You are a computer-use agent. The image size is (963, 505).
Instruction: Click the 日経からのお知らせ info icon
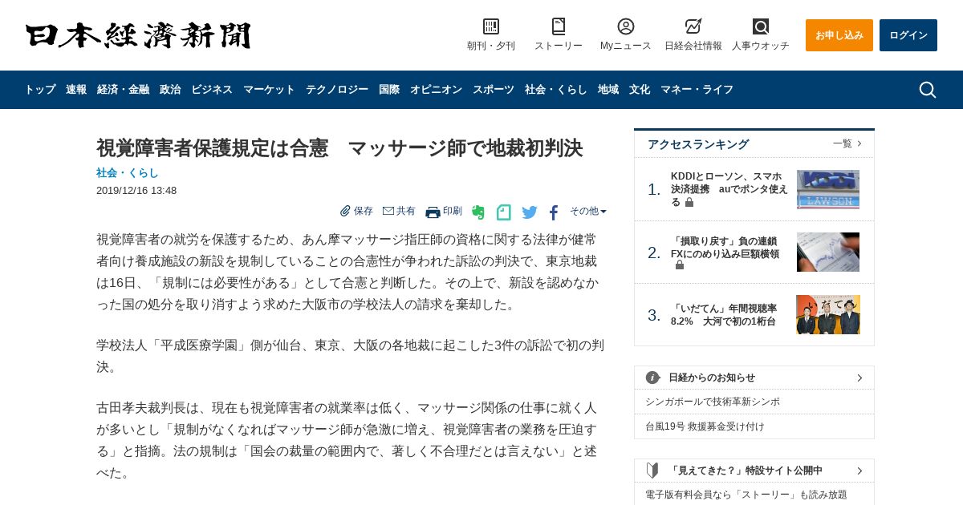[x=653, y=378]
